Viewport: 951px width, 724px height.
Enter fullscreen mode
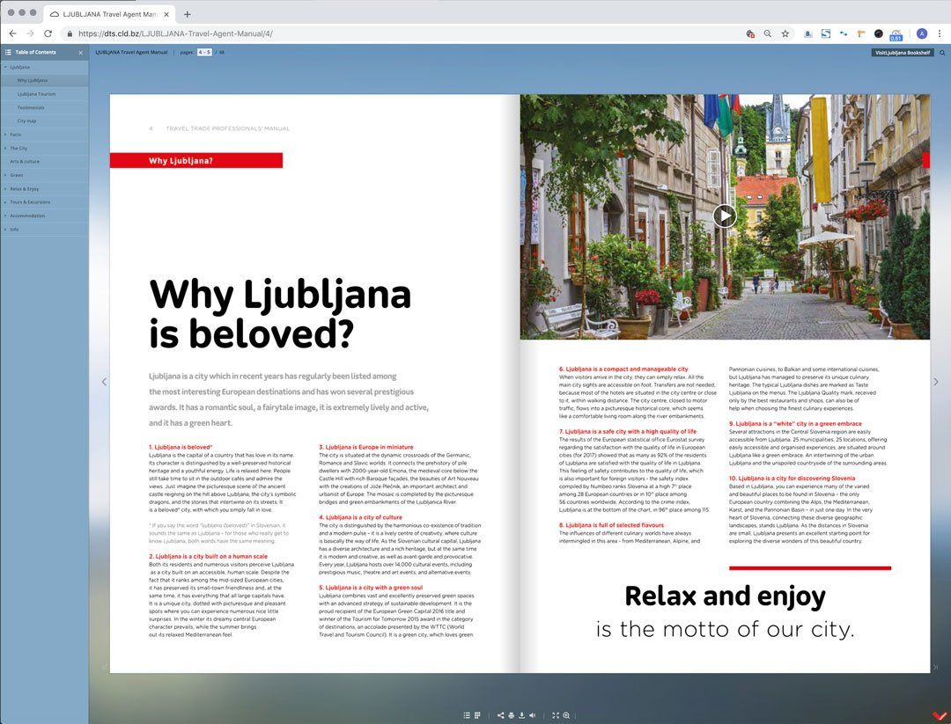pos(556,715)
